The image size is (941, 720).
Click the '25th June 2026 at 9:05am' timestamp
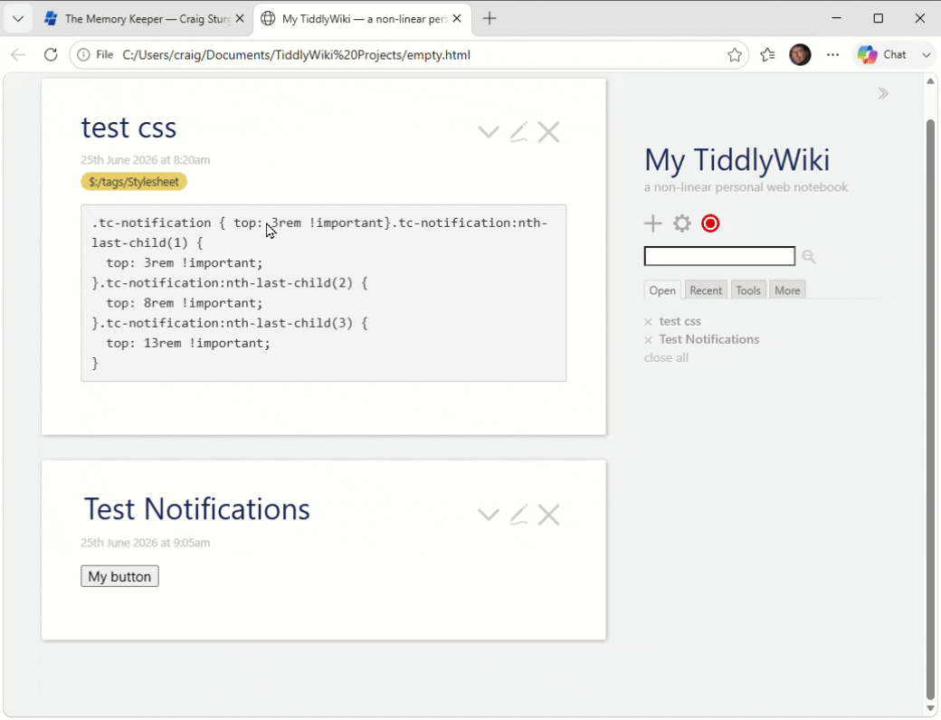point(146,543)
